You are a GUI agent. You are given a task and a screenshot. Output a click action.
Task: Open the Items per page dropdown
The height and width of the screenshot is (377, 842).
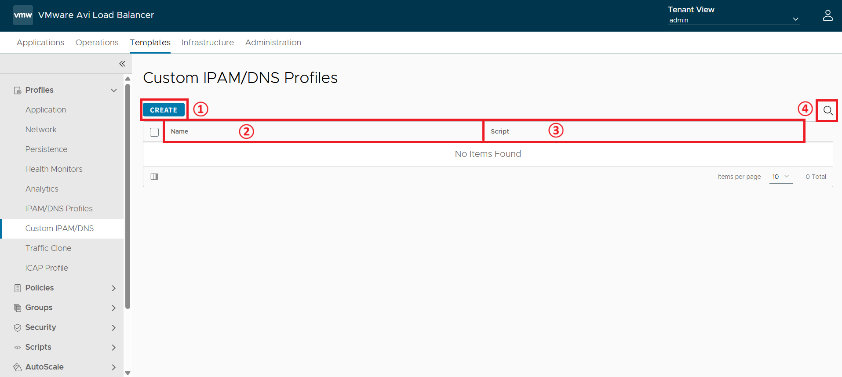click(780, 177)
